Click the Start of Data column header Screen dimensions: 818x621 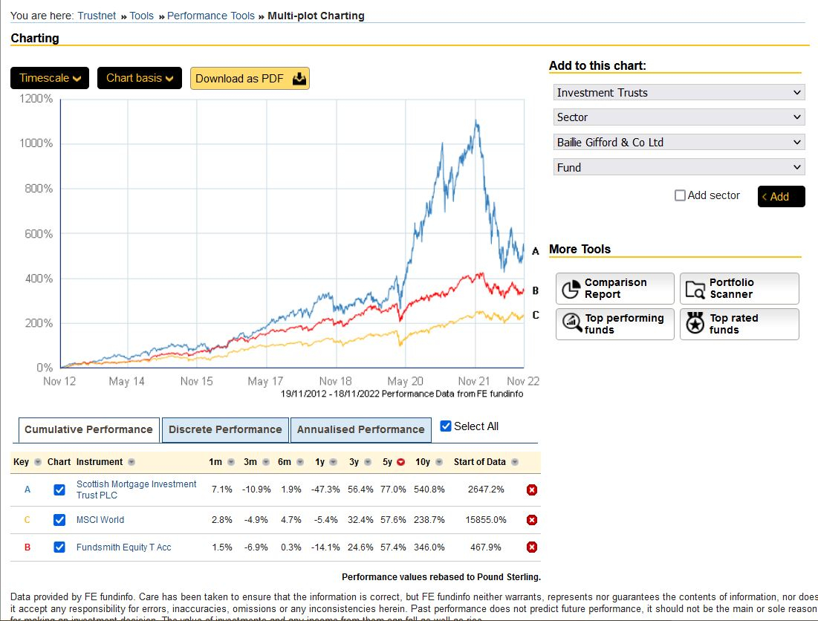click(x=479, y=462)
